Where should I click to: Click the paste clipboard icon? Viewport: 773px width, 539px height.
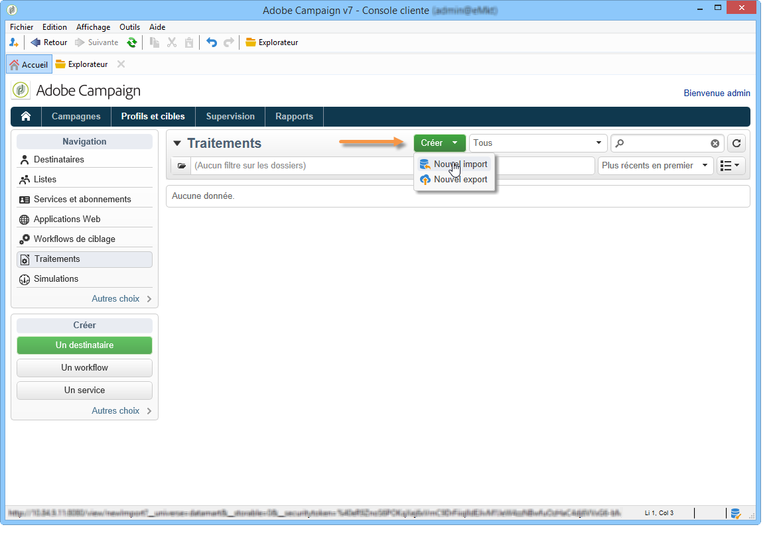click(x=189, y=42)
